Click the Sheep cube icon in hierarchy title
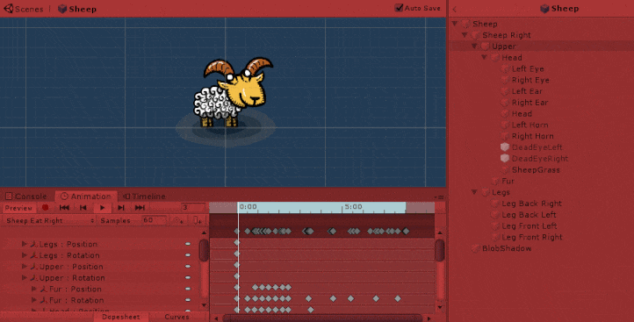634x322 pixels. tap(544, 9)
